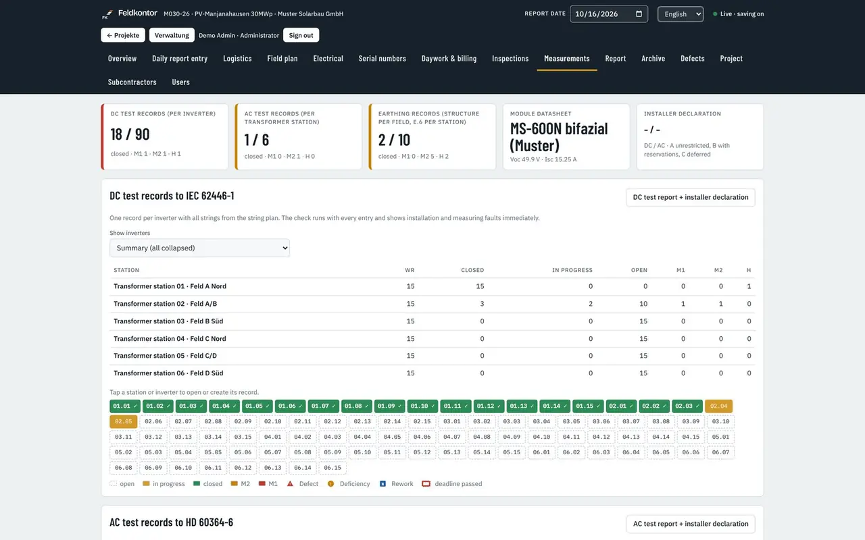The width and height of the screenshot is (865, 540).
Task: Click the Report Date field
Action: coord(609,14)
